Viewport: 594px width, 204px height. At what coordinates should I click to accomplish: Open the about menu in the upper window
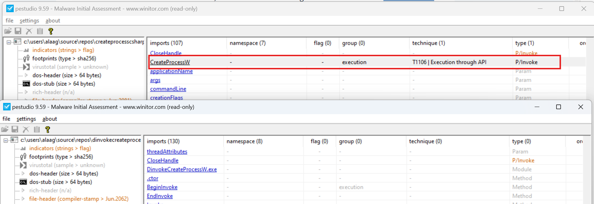click(53, 21)
